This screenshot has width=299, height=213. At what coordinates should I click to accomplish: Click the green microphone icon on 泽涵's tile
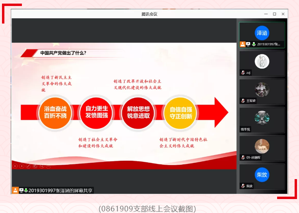point(254,44)
